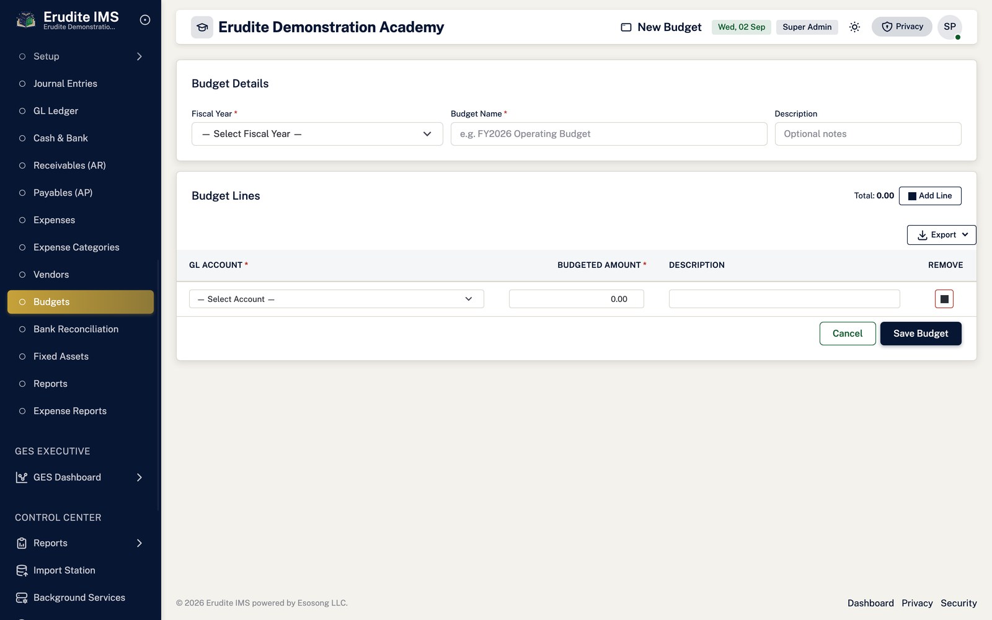Click the Cancel button

click(848, 334)
